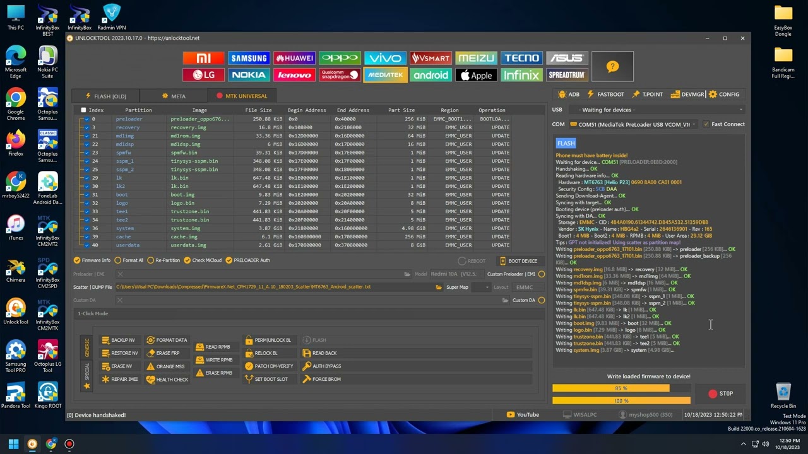Click the Scatter DUMP File path field

pyautogui.click(x=274, y=288)
